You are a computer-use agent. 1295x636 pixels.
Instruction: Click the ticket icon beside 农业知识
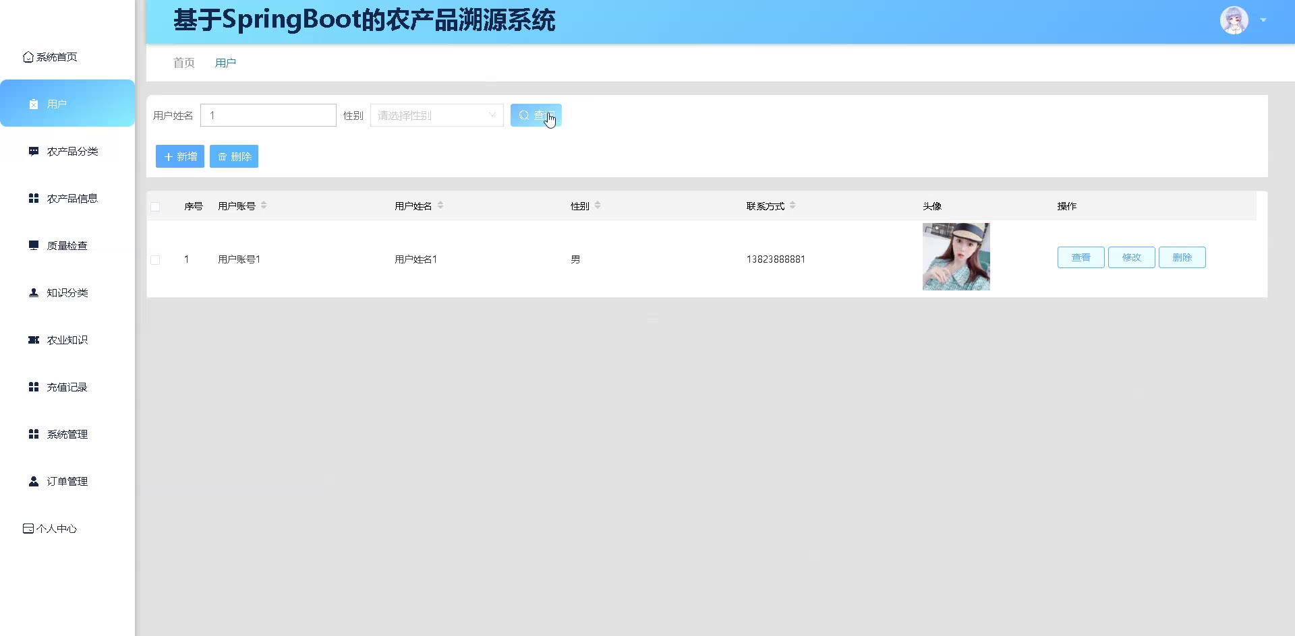[34, 340]
